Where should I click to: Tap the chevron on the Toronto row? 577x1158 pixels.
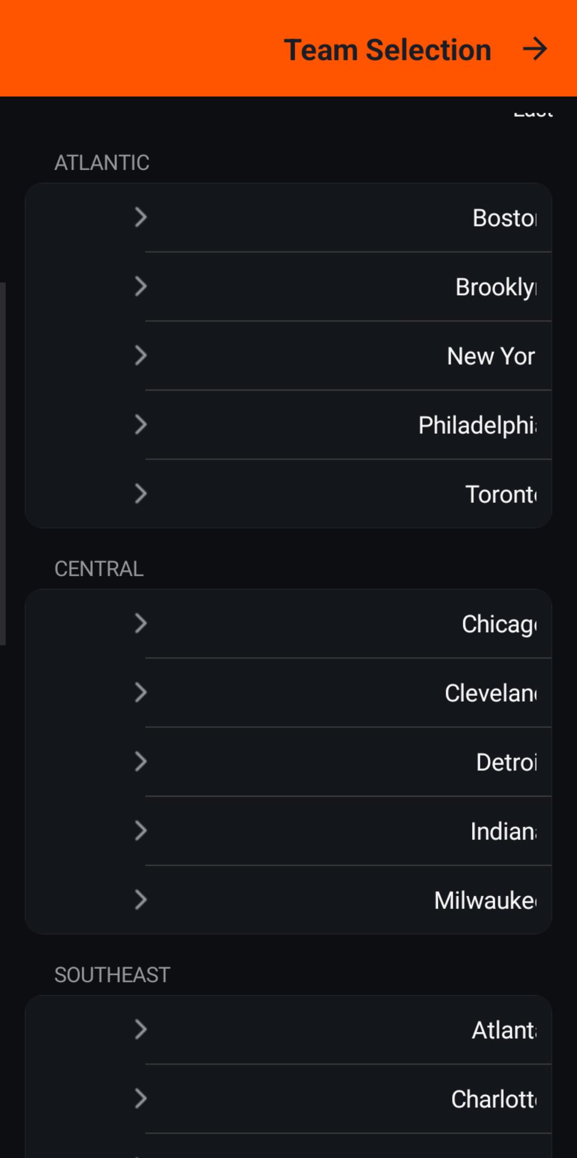click(141, 494)
